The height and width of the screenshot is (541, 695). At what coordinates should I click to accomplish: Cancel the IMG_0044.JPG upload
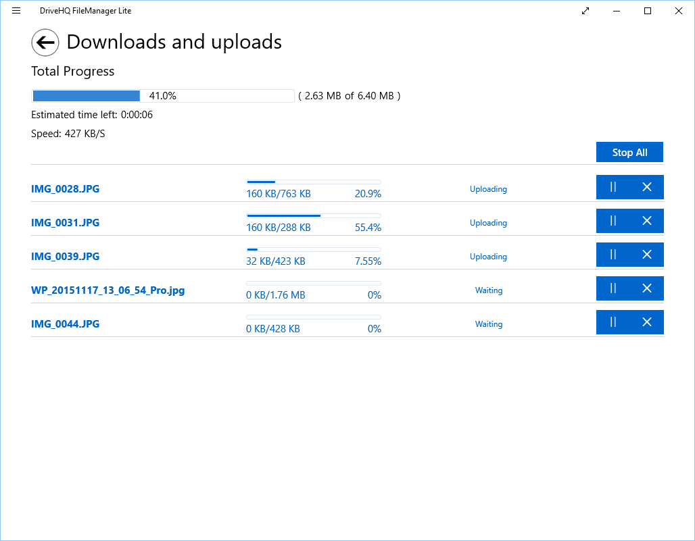point(647,322)
